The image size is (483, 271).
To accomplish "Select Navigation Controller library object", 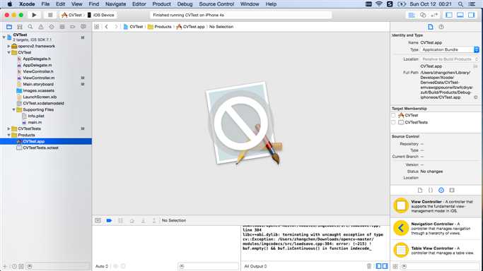I will tap(436, 228).
